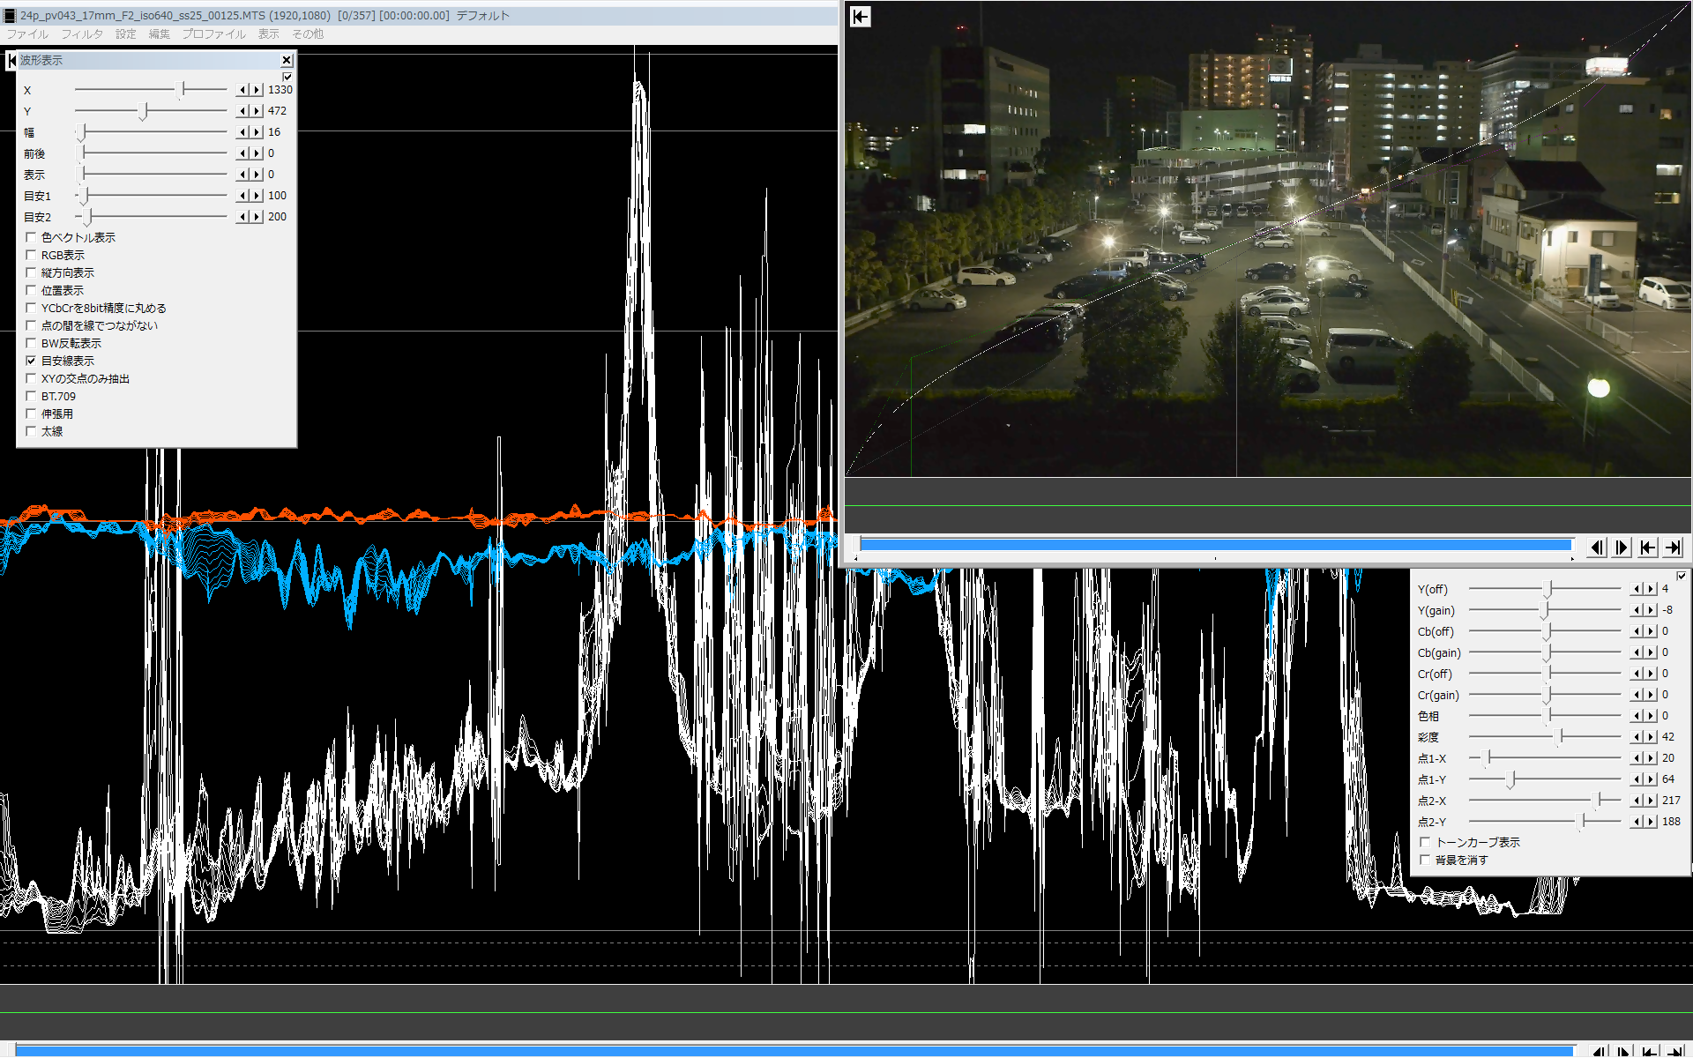Open the プロファイル menu
Image resolution: width=1693 pixels, height=1058 pixels.
click(213, 34)
